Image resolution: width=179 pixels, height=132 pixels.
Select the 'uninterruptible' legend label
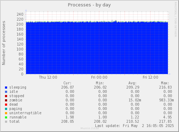(25, 113)
